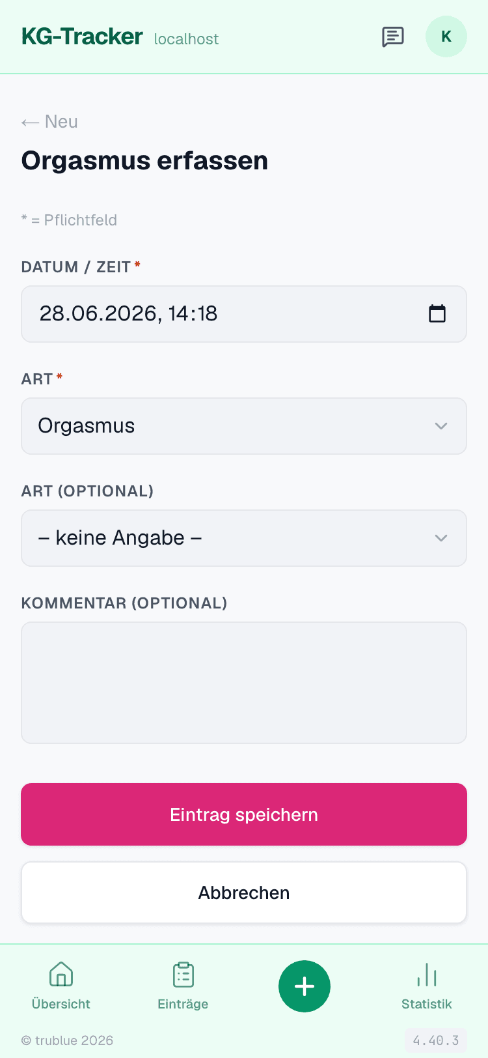Tap the Einträge clipboard icon
Image resolution: width=488 pixels, height=1058 pixels.
183,975
